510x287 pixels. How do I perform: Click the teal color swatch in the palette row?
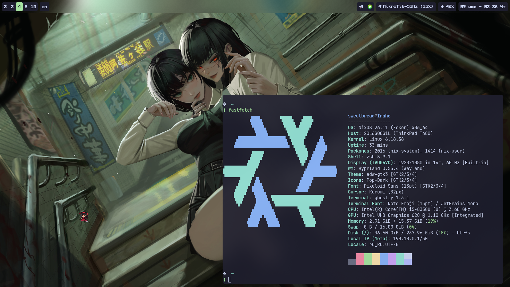click(400, 259)
